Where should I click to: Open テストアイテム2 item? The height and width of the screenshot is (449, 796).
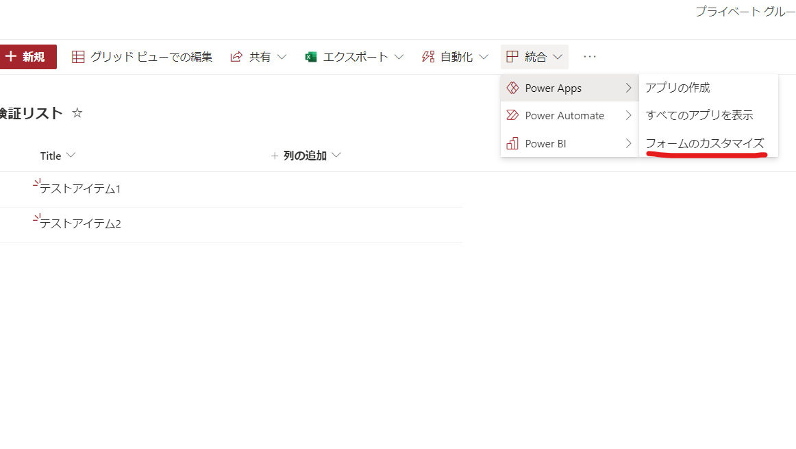[x=80, y=224]
